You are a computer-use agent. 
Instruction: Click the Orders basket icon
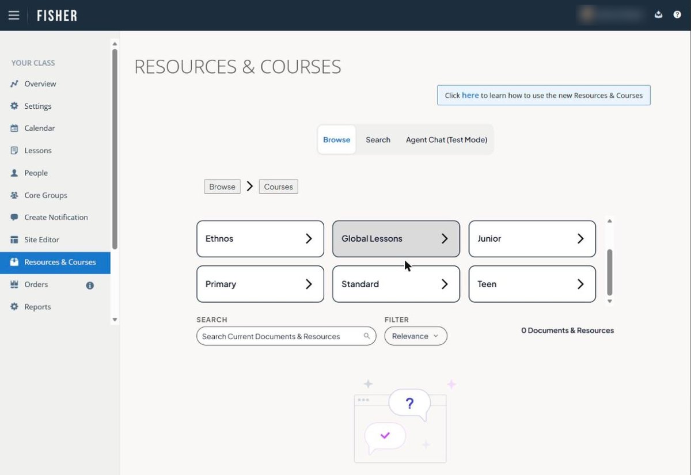(x=14, y=284)
